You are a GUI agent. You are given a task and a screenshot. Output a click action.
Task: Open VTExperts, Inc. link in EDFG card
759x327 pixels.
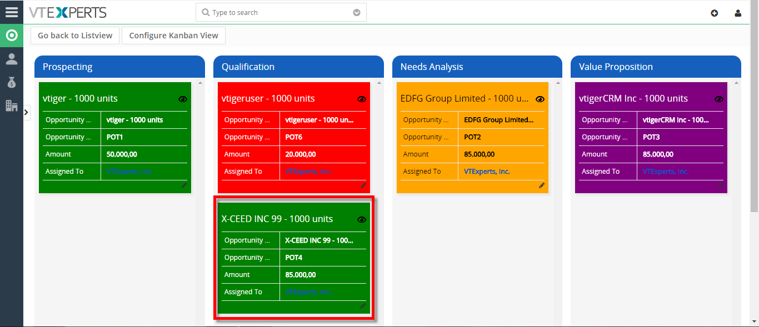(487, 172)
